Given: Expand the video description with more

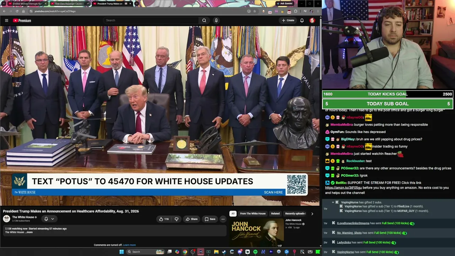Looking at the screenshot, I should click(x=30, y=232).
